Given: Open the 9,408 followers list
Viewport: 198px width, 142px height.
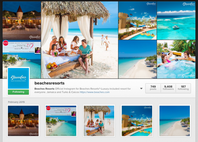Looking at the screenshot, I should click(x=168, y=88).
